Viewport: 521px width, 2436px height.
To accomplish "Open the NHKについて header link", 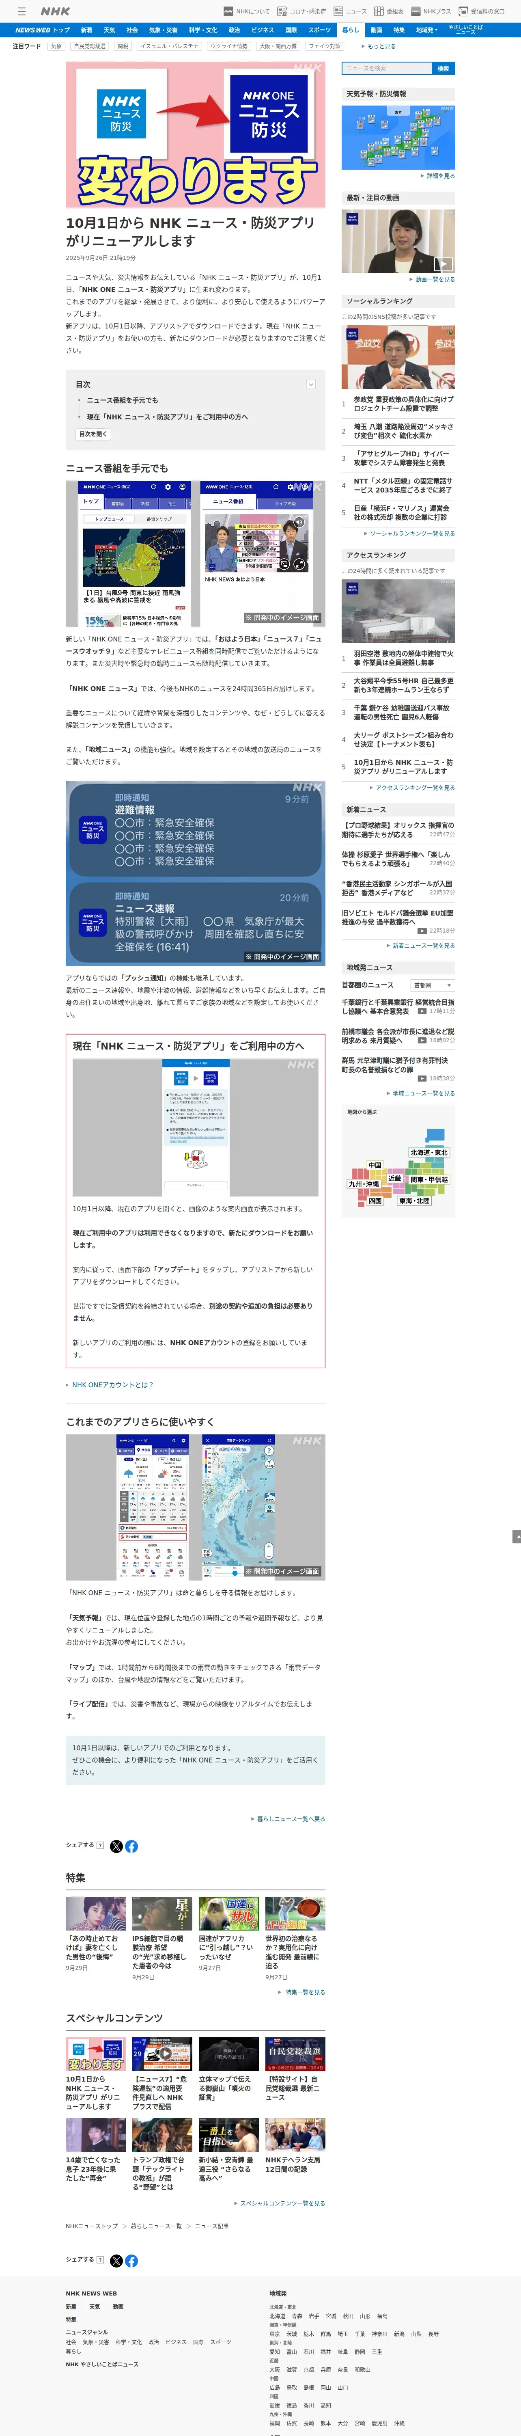I will [x=247, y=11].
